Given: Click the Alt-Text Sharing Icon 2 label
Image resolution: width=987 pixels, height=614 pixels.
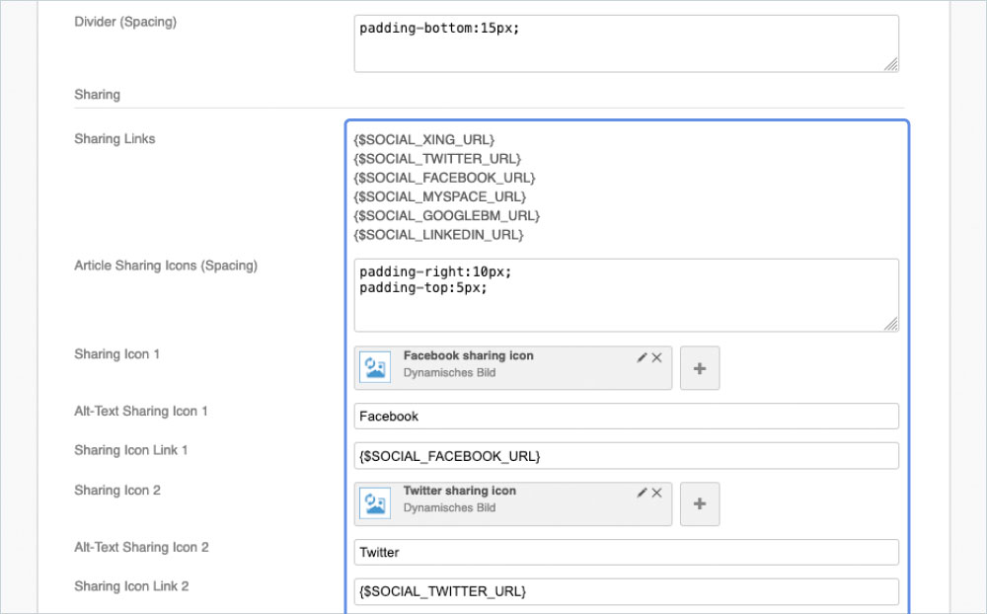Looking at the screenshot, I should tap(141, 547).
